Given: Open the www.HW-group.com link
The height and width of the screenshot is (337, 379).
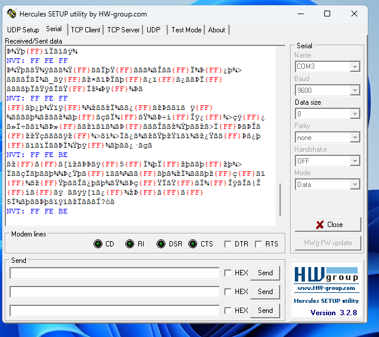Looking at the screenshot, I should point(326,288).
